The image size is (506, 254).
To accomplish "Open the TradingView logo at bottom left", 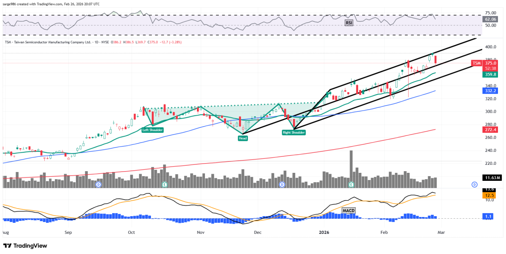I will [x=25, y=246].
